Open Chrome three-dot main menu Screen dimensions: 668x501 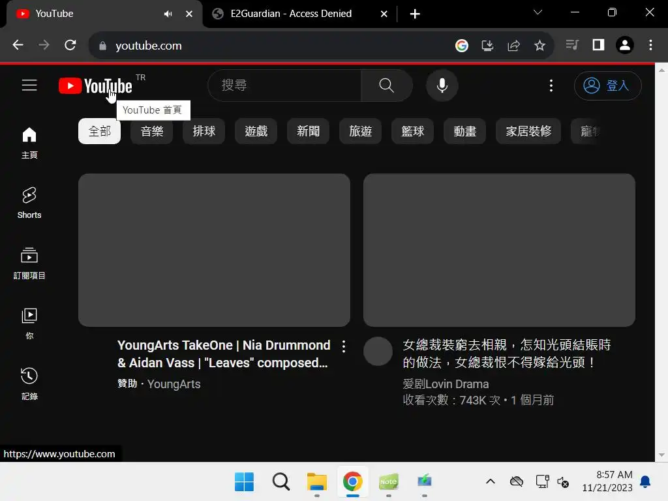tap(650, 45)
